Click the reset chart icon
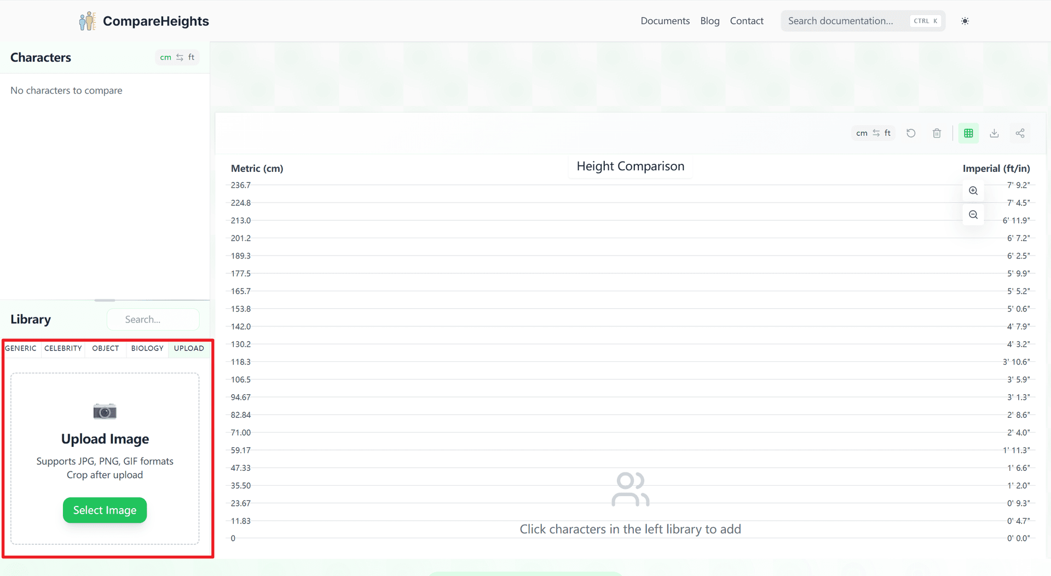The height and width of the screenshot is (576, 1051). pyautogui.click(x=911, y=133)
